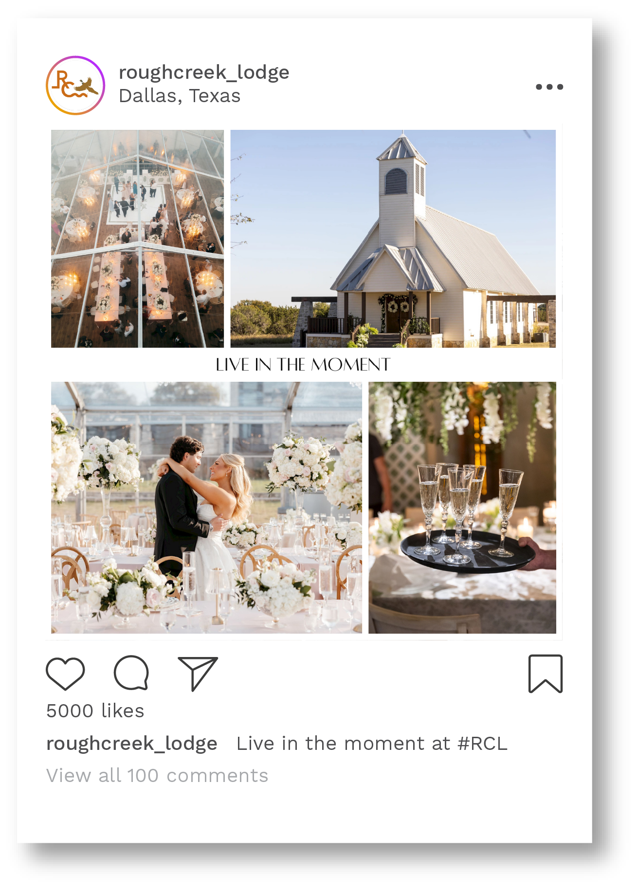Open aerial tent reception photo
Viewport: 637px width, 888px height.
(138, 239)
